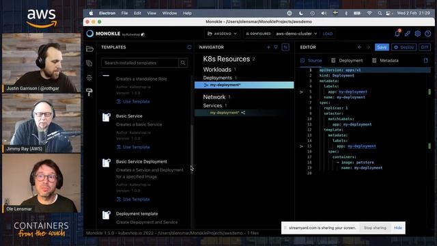Click the Monokle logo icon
437x246 pixels.
pyautogui.click(x=89, y=33)
